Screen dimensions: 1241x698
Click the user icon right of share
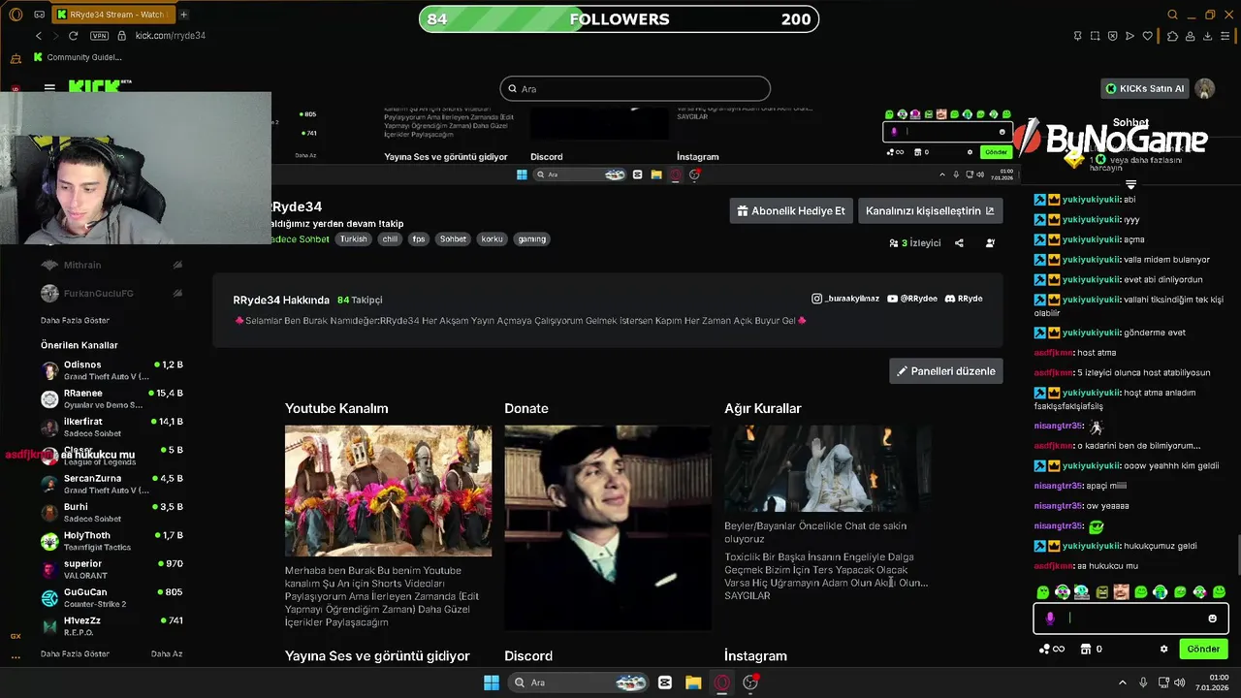click(990, 243)
